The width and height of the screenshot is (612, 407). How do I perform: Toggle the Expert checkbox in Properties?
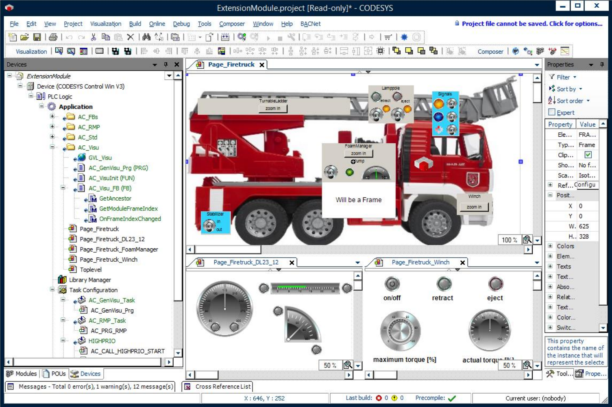coord(552,112)
